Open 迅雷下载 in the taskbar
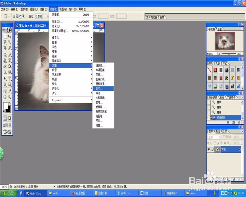The height and width of the screenshot is (197, 246). point(104,193)
